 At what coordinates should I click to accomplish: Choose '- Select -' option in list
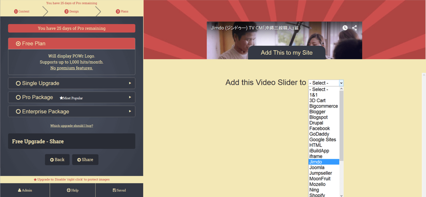pos(324,89)
